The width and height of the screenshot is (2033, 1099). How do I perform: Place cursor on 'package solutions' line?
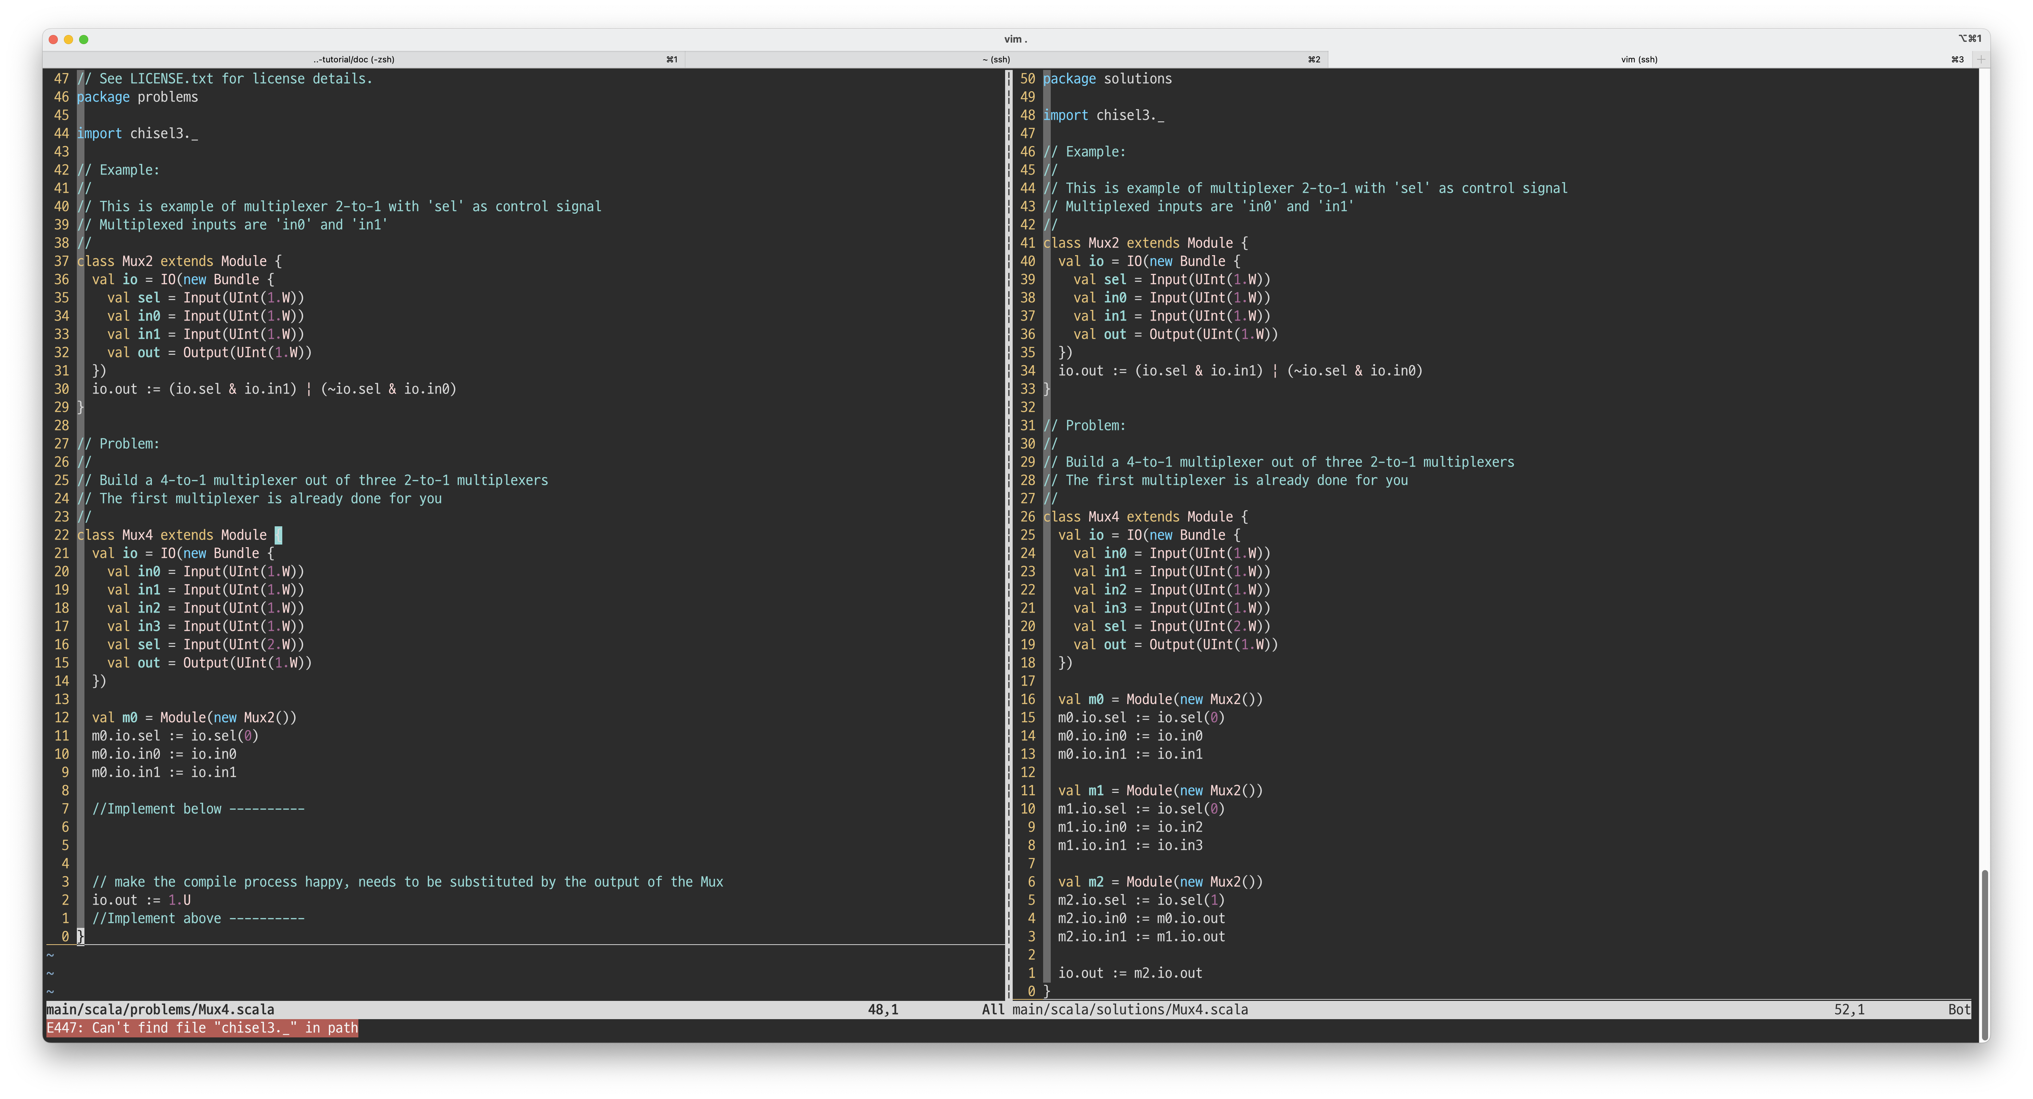pos(1107,79)
